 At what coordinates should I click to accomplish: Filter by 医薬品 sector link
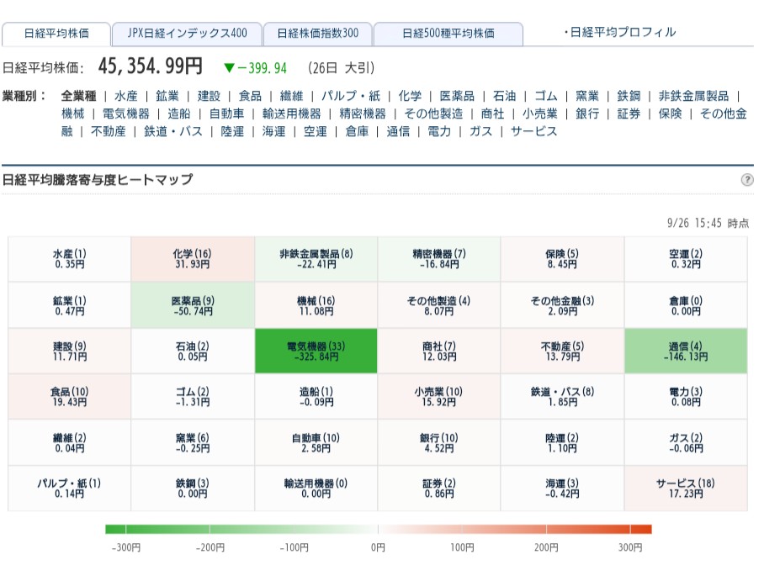(458, 96)
